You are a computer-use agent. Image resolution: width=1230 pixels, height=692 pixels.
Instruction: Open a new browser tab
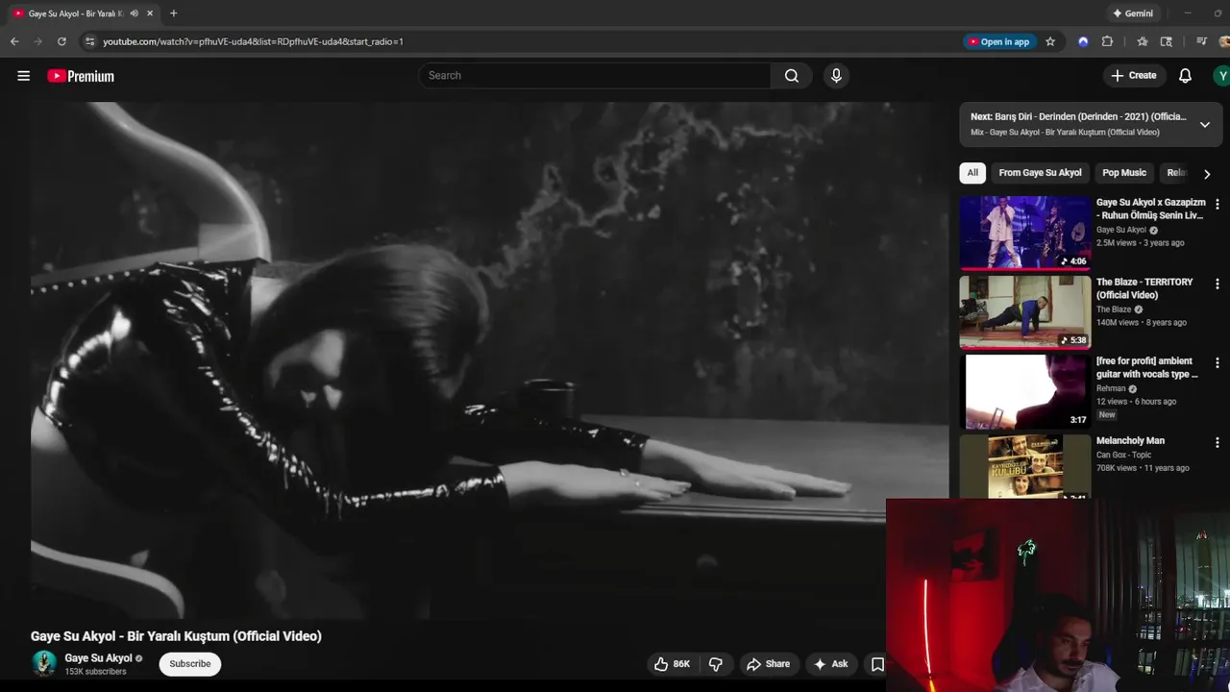click(173, 13)
